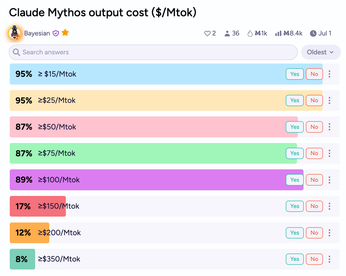
Task: Bet Yes on ≥$200/Mtok
Action: tap(295, 233)
